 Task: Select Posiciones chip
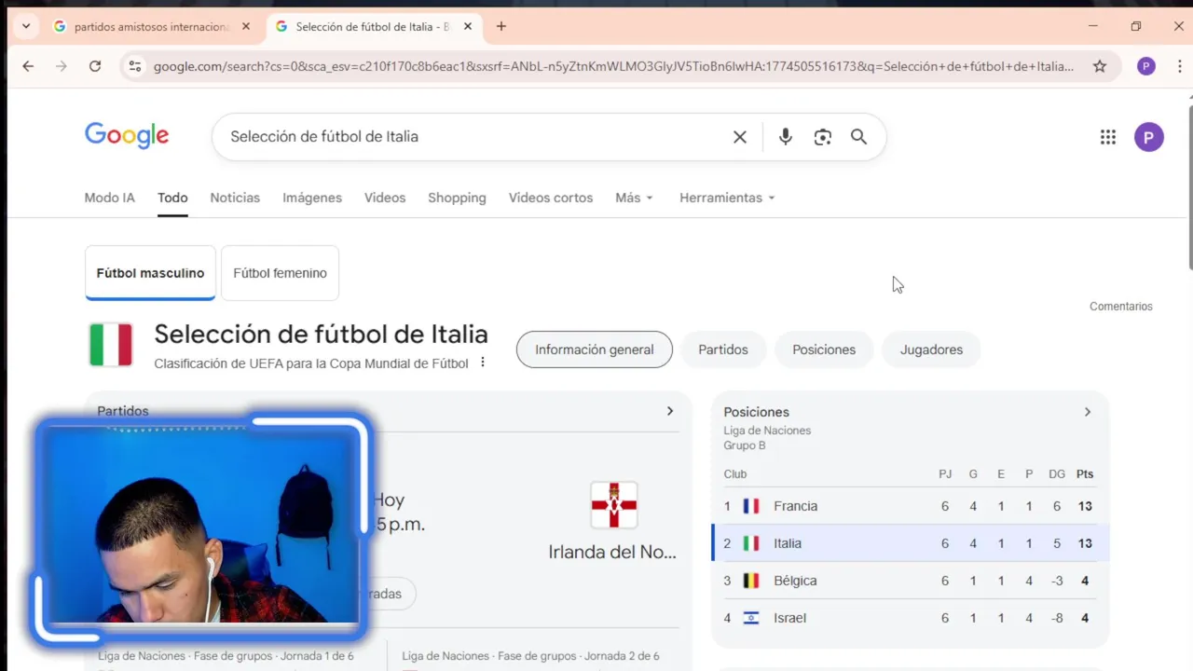point(824,349)
